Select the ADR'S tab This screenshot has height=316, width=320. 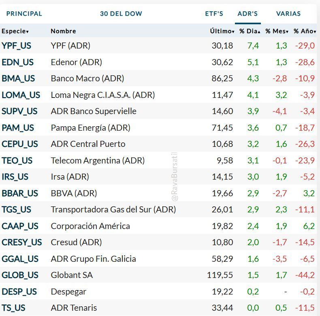pyautogui.click(x=247, y=14)
